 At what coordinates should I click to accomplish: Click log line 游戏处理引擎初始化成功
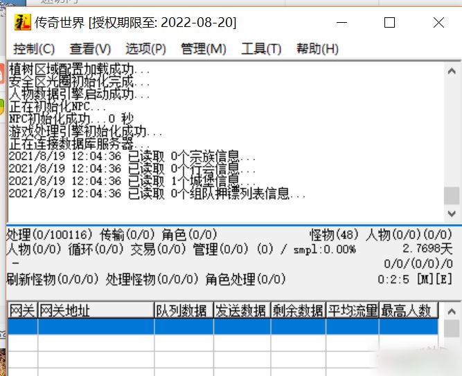click(85, 131)
